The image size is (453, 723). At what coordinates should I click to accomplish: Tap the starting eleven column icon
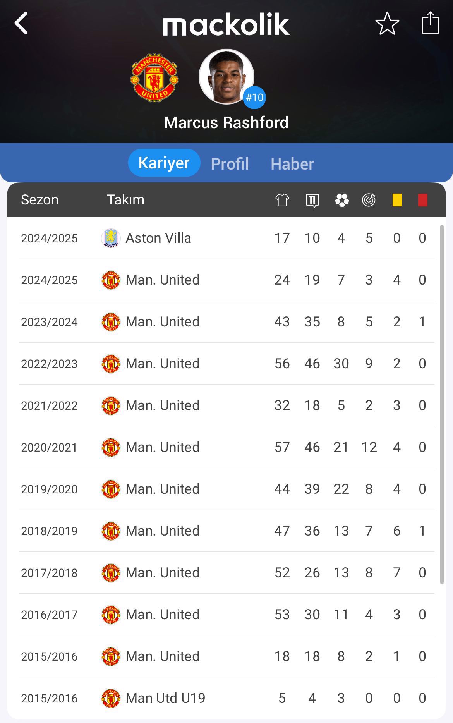coord(312,200)
